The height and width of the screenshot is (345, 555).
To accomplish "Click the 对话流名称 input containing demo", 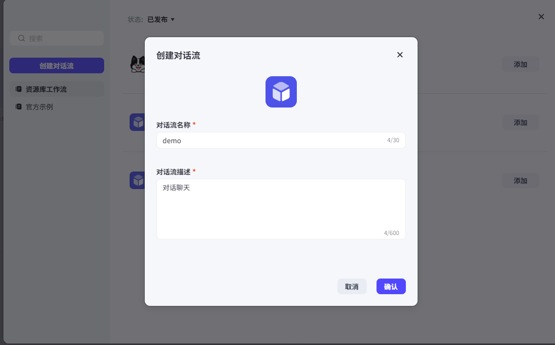I will pos(281,140).
